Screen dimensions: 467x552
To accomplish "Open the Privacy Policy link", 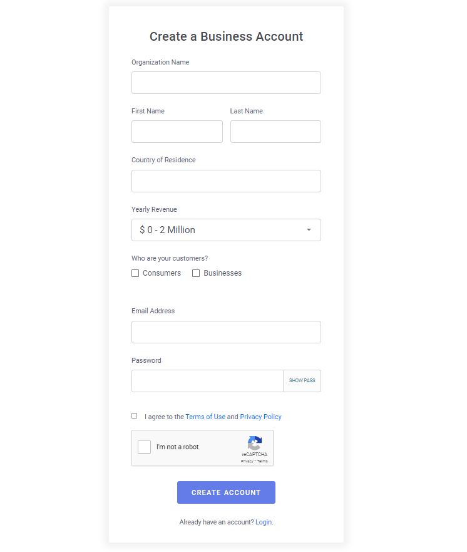I will click(x=260, y=417).
